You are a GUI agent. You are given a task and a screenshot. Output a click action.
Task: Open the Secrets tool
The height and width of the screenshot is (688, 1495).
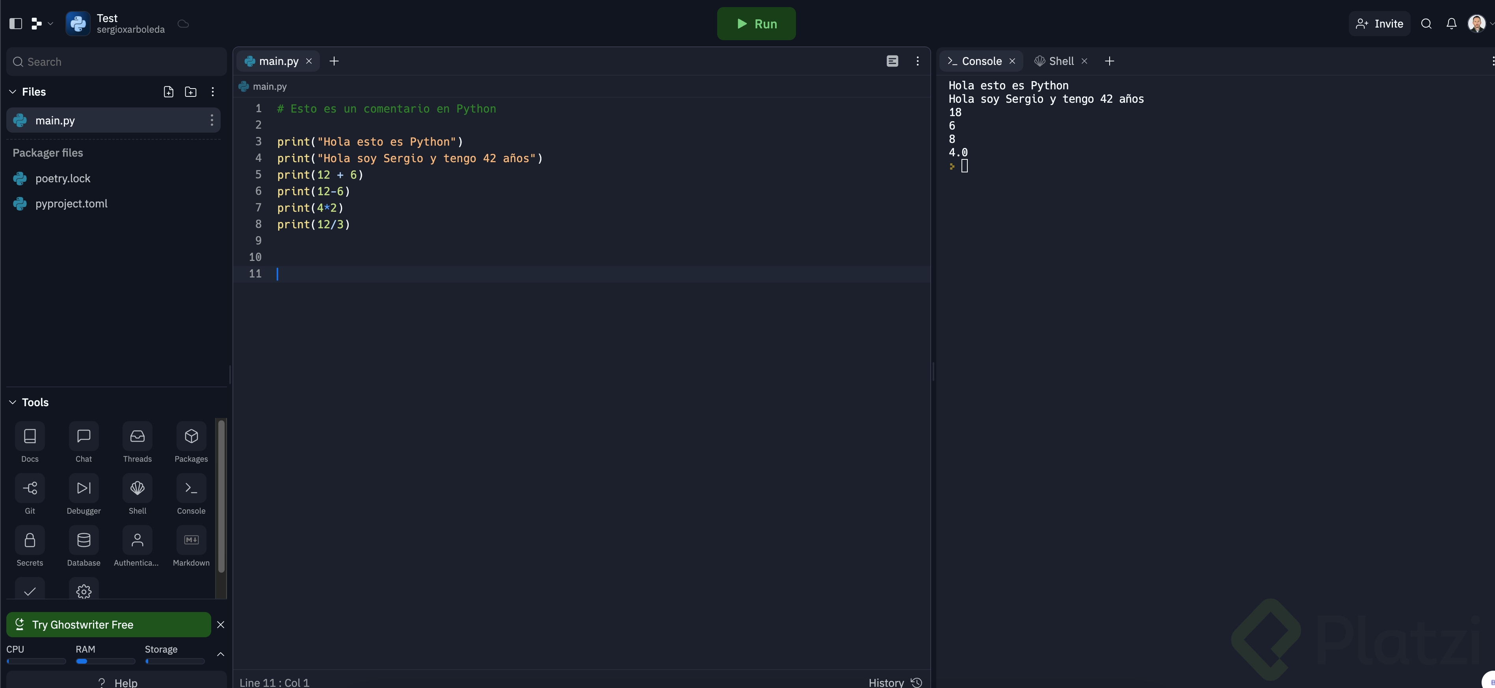point(30,547)
